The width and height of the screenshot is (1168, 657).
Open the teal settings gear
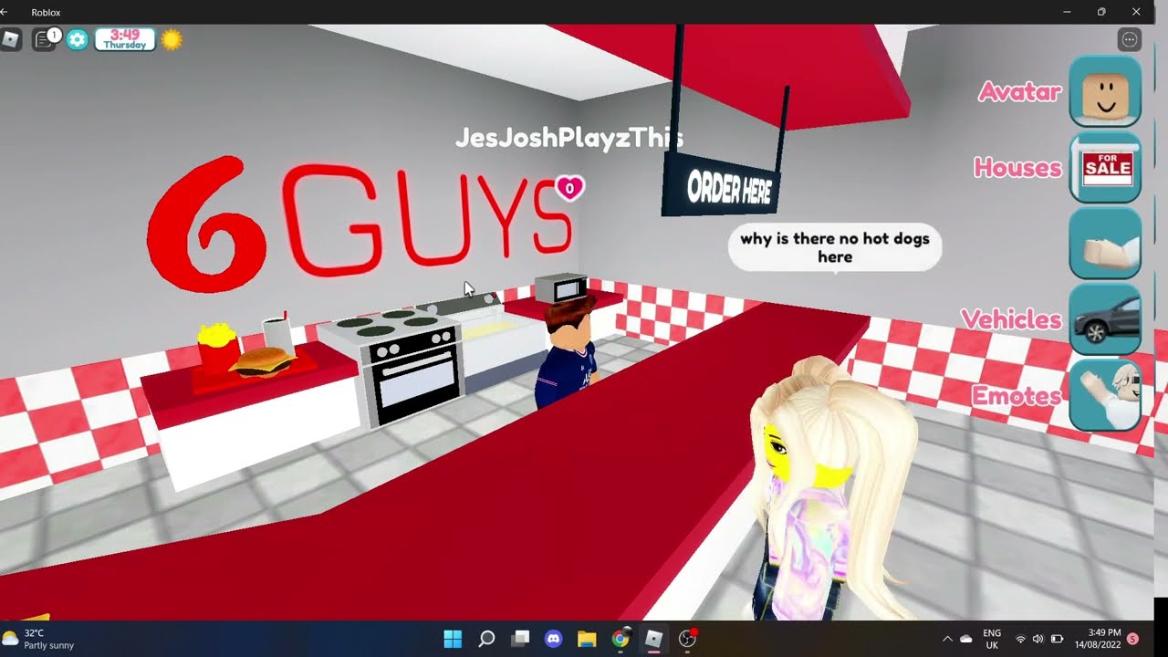(78, 39)
